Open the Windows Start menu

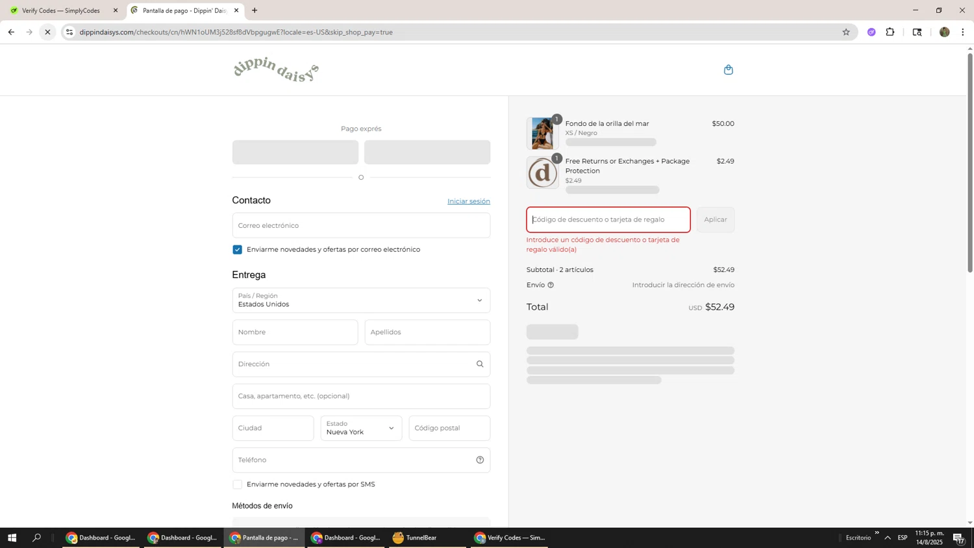pyautogui.click(x=12, y=538)
